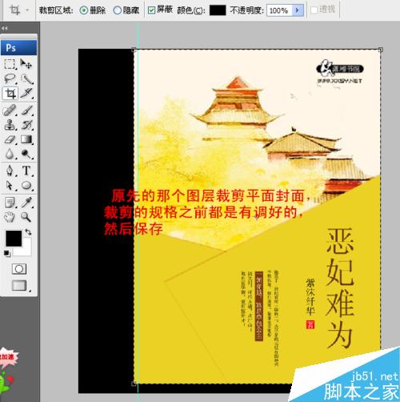400x402 pixels.
Task: Select the Slice tool
Action: (x=26, y=94)
